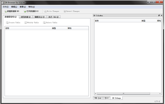Click the DB Browser for SQLite title icon
Image resolution: width=165 pixels, height=104 pixels.
point(3,3)
